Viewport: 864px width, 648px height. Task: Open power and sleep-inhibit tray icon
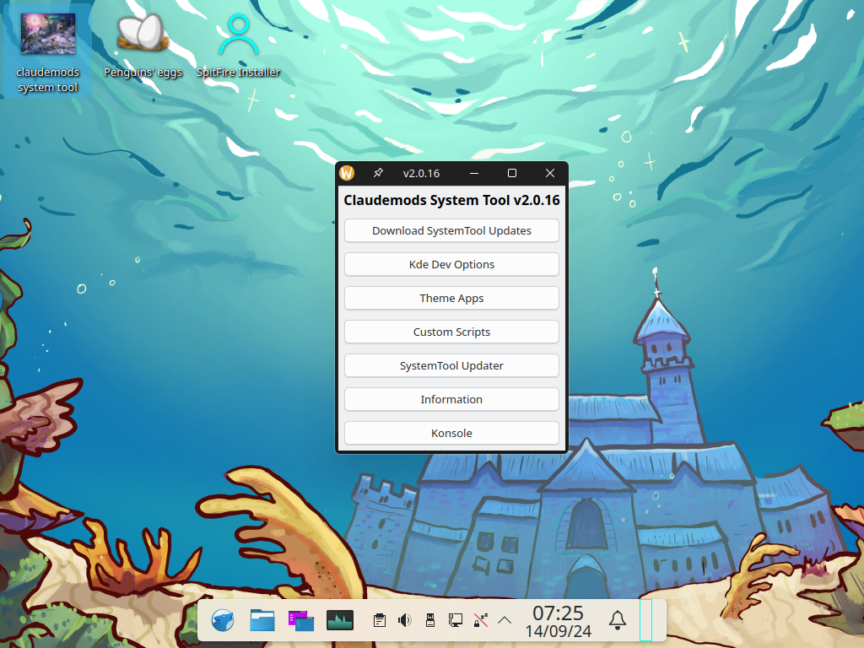(x=481, y=620)
